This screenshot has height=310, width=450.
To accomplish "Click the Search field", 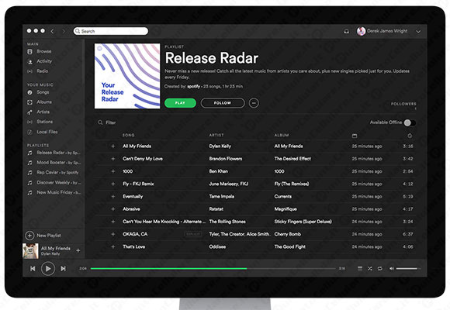I will 111,31.
